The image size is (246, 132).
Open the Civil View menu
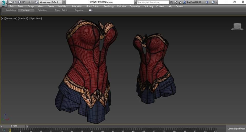click(x=121, y=6)
